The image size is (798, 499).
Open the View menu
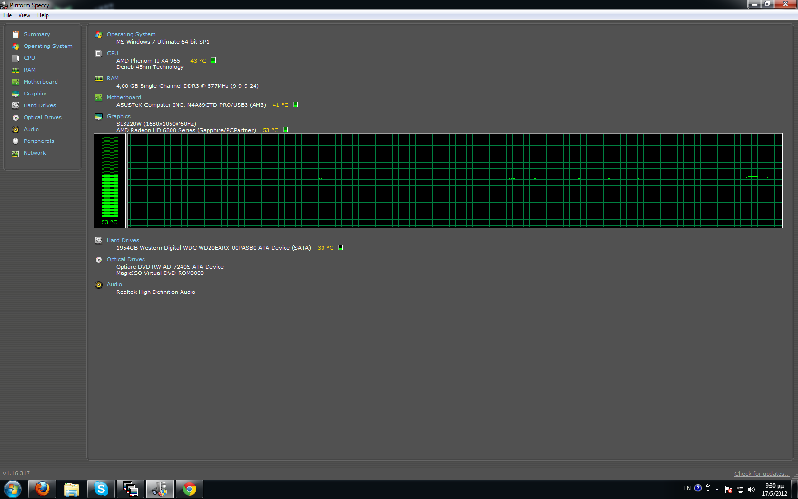point(24,15)
